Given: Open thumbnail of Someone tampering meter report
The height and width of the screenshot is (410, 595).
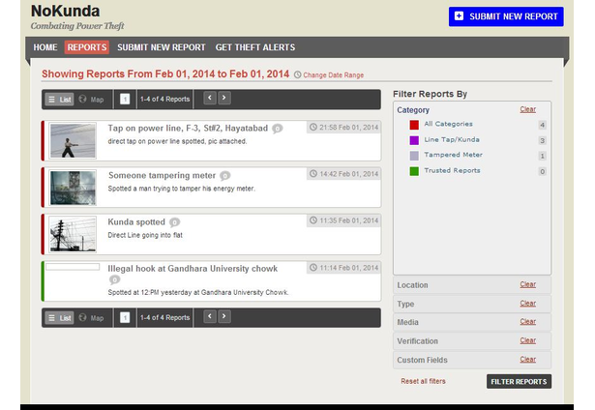Looking at the screenshot, I should point(73,188).
